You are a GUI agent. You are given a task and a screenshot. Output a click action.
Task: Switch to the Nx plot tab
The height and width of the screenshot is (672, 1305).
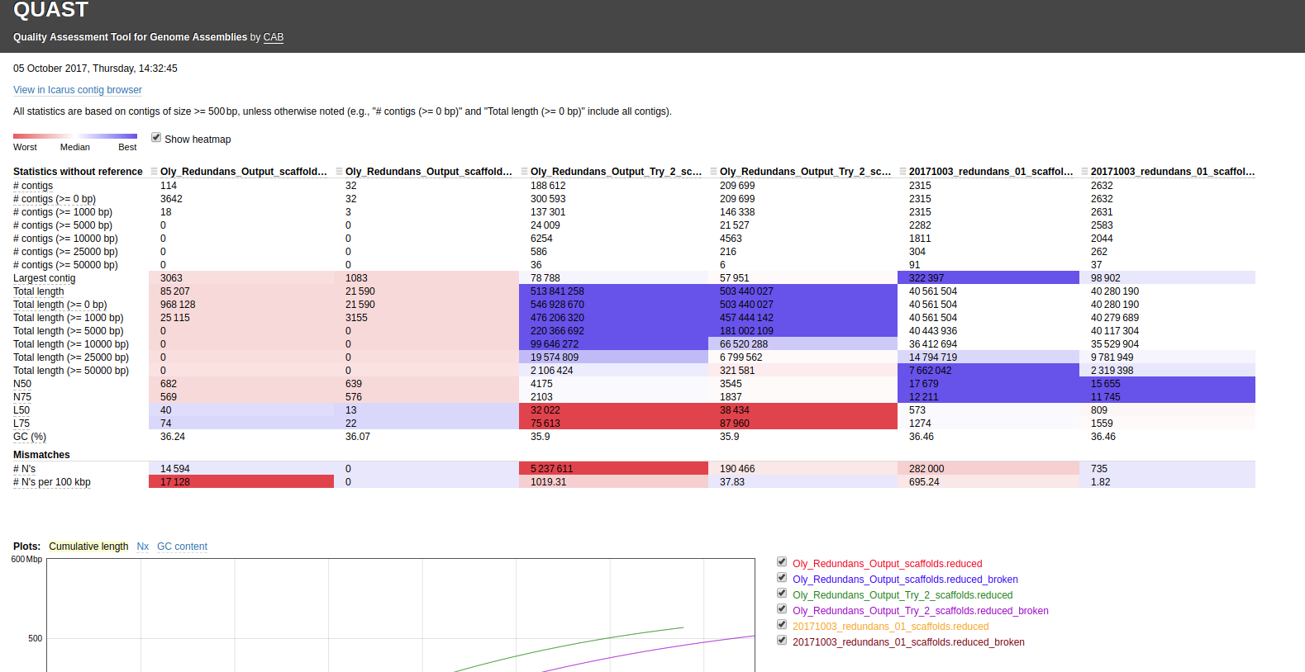tap(143, 547)
